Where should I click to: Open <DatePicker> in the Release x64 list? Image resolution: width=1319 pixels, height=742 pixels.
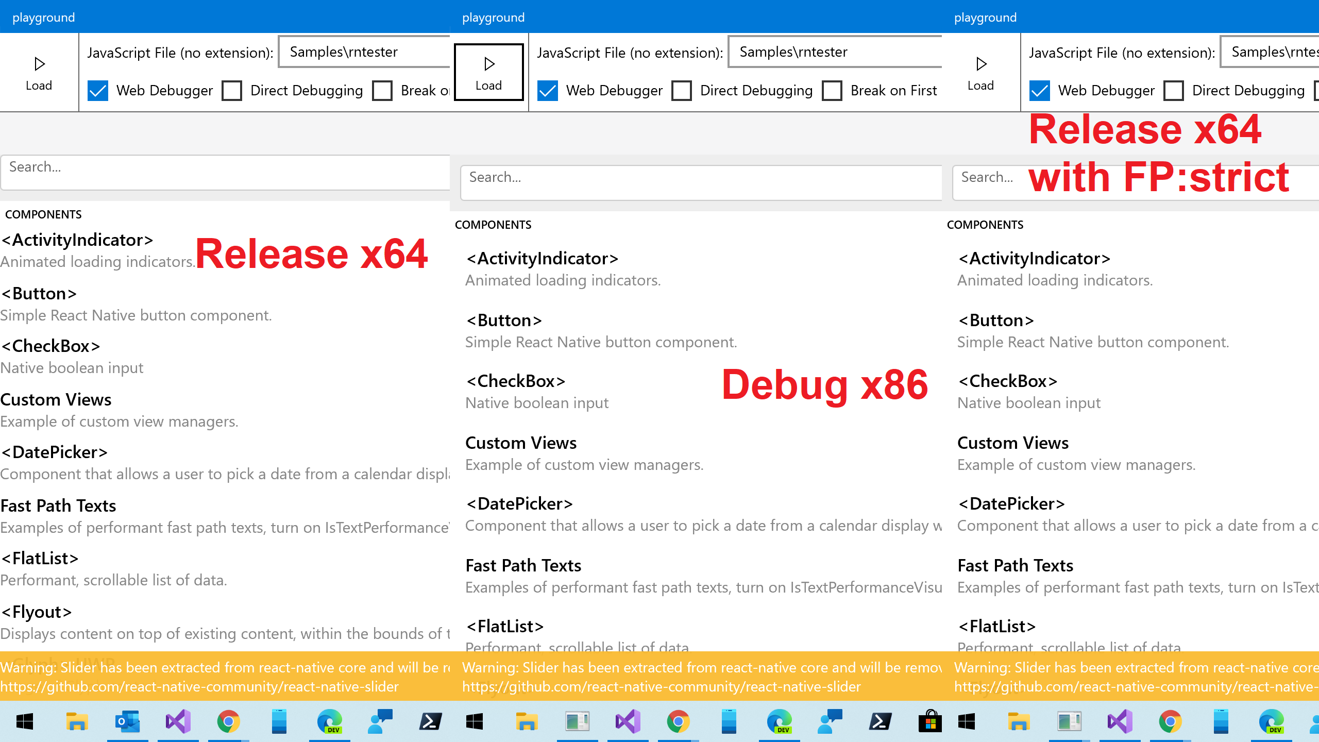pyautogui.click(x=55, y=452)
